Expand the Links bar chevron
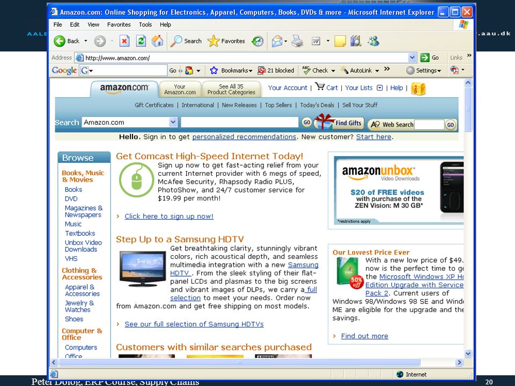Image resolution: width=515 pixels, height=386 pixels. [x=469, y=55]
